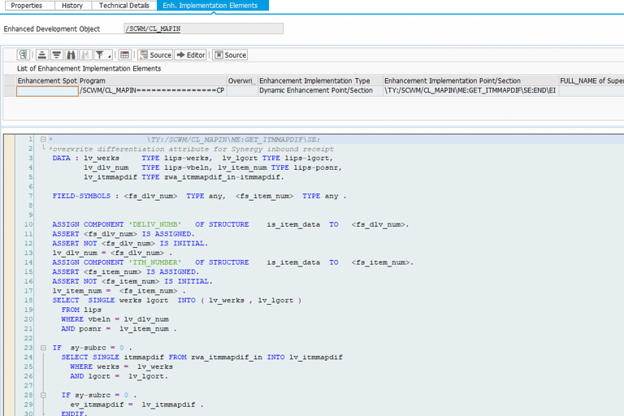Image resolution: width=624 pixels, height=416 pixels.
Task: Click the Enhancement Implementation Type column header
Action: tap(320, 80)
